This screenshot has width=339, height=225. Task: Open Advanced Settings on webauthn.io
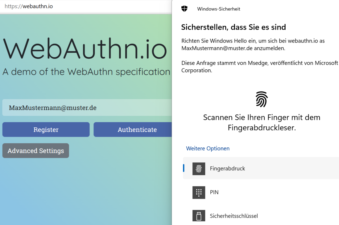[x=36, y=151]
